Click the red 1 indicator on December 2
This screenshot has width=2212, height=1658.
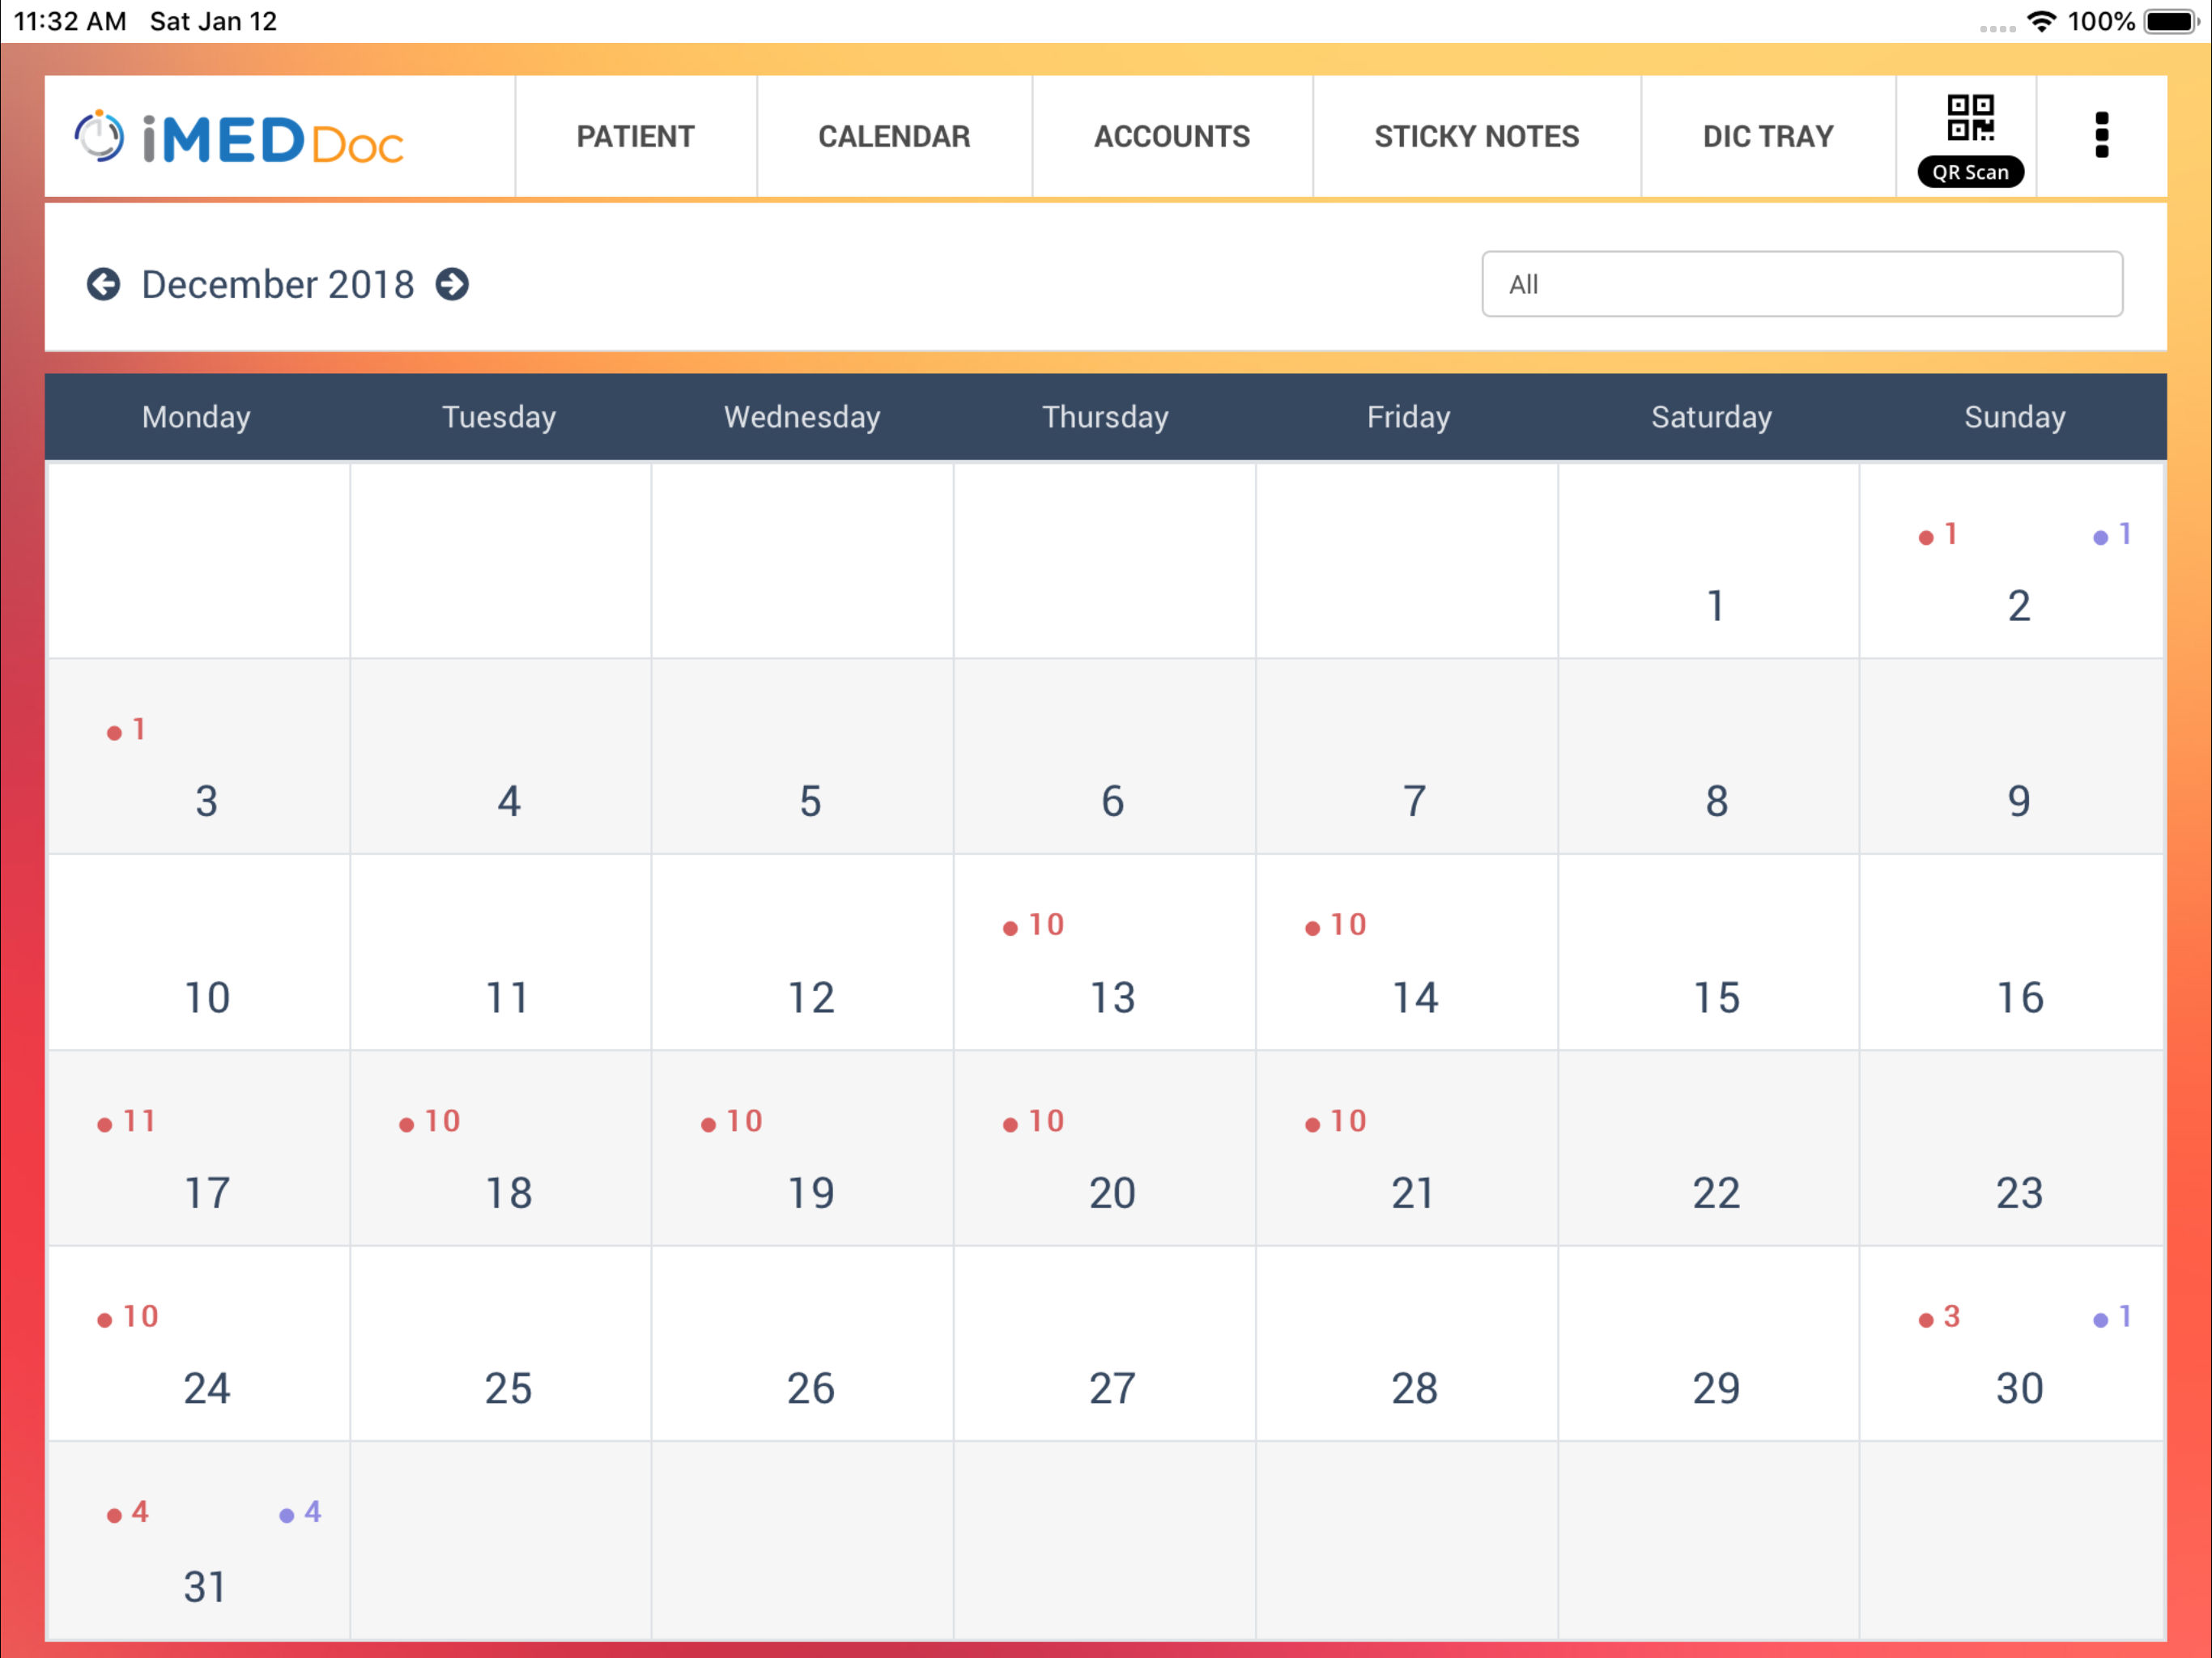pyautogui.click(x=1938, y=535)
